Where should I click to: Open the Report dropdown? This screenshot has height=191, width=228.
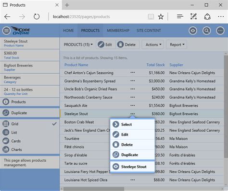click(x=177, y=45)
